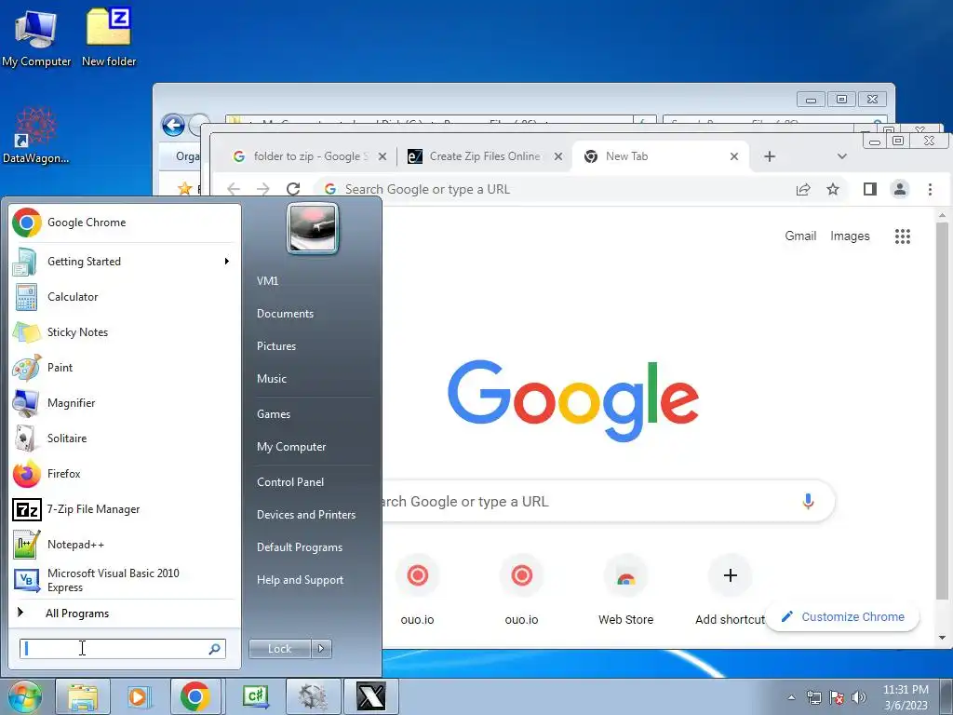Click Chrome page vertical scrollbar
953x715 pixels.
point(942,411)
